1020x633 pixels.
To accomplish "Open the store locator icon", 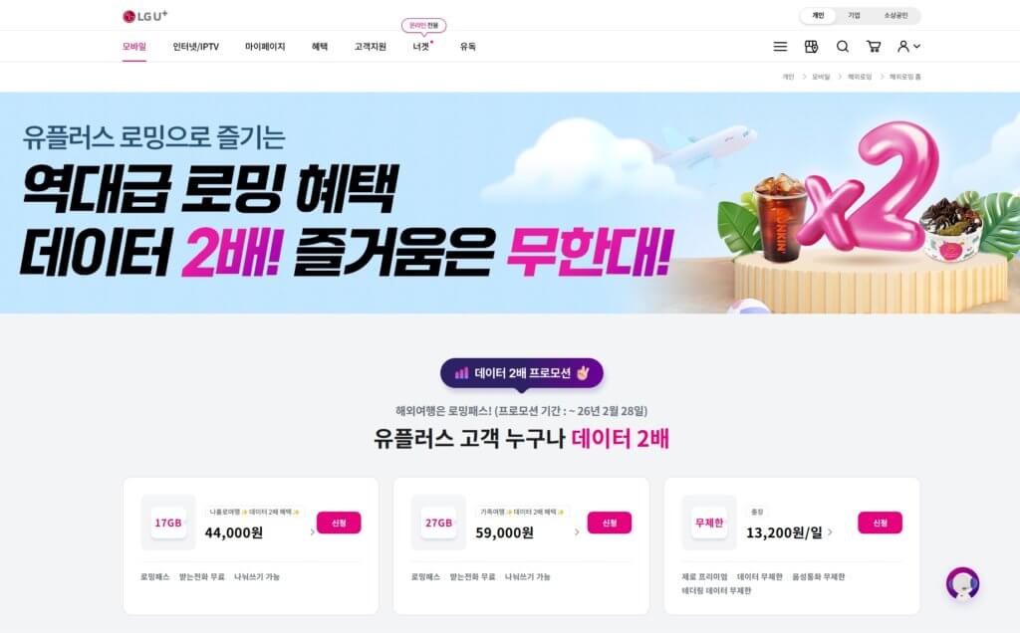I will (811, 46).
